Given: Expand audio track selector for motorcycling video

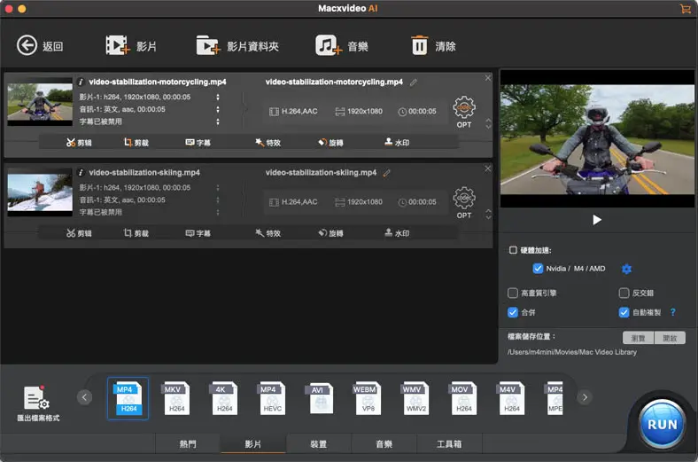Looking at the screenshot, I should coord(218,110).
